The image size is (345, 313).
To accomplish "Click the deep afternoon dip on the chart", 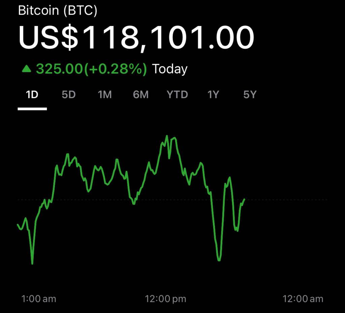I will 219,260.
